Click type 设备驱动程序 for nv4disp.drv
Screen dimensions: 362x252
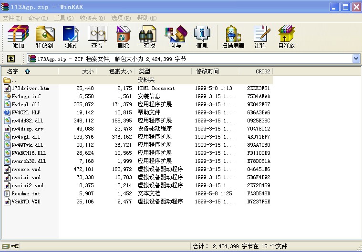(155, 129)
